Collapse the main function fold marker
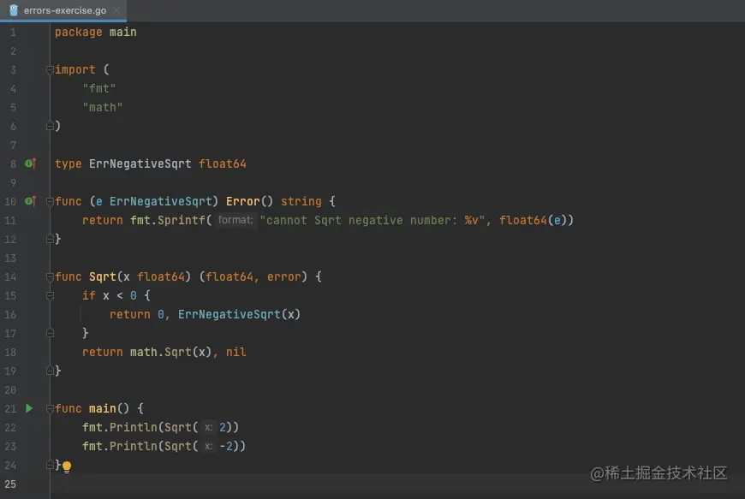745x499 pixels. 50,409
